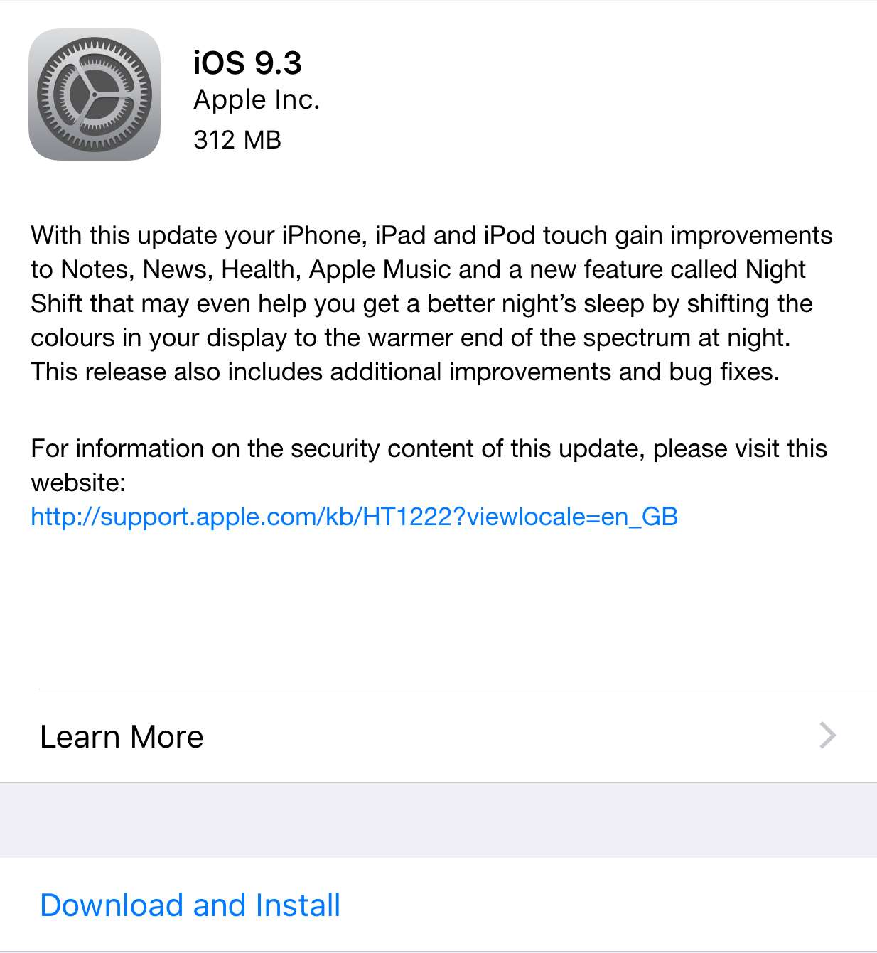Click the sentence 'This release also includes additional improvements'

[x=321, y=372]
